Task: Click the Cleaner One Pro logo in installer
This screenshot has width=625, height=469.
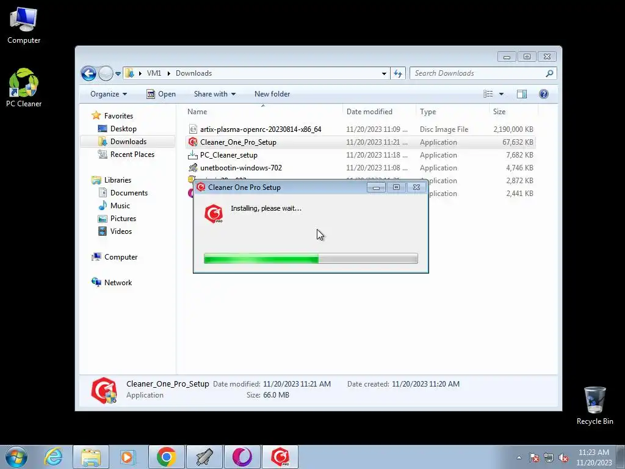Action: [x=214, y=213]
